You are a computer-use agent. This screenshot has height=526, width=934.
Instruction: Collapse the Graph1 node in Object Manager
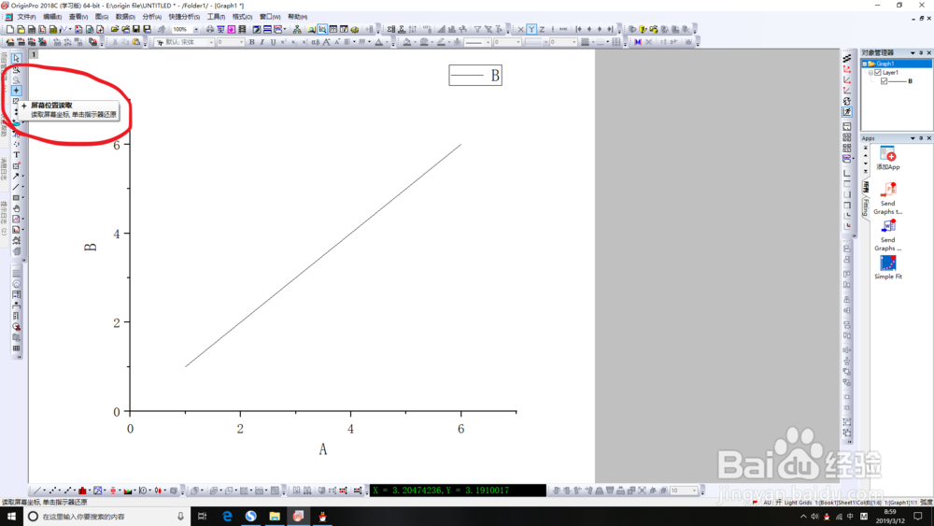[865, 64]
